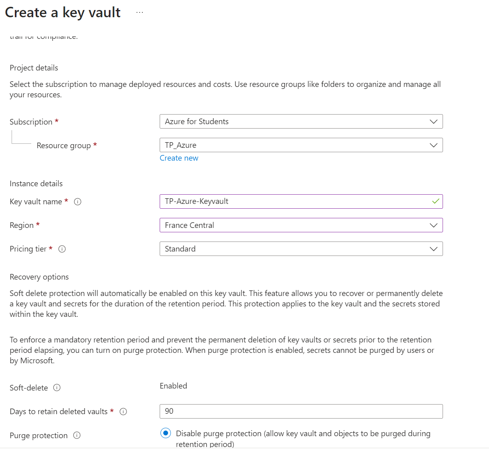Open the ellipsis menu beside the title
Screen dimensions: 489x451
139,12
